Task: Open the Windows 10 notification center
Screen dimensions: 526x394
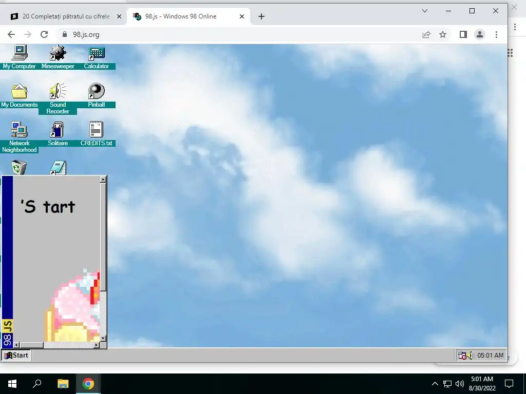Action: tap(509, 384)
